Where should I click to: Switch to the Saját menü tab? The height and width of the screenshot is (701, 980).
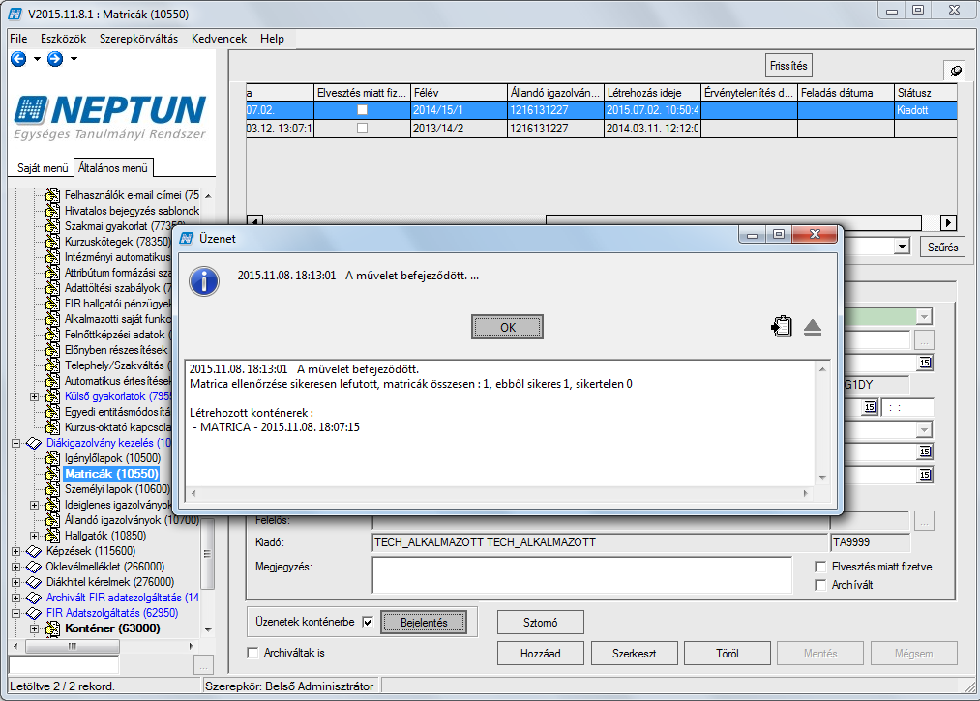43,168
